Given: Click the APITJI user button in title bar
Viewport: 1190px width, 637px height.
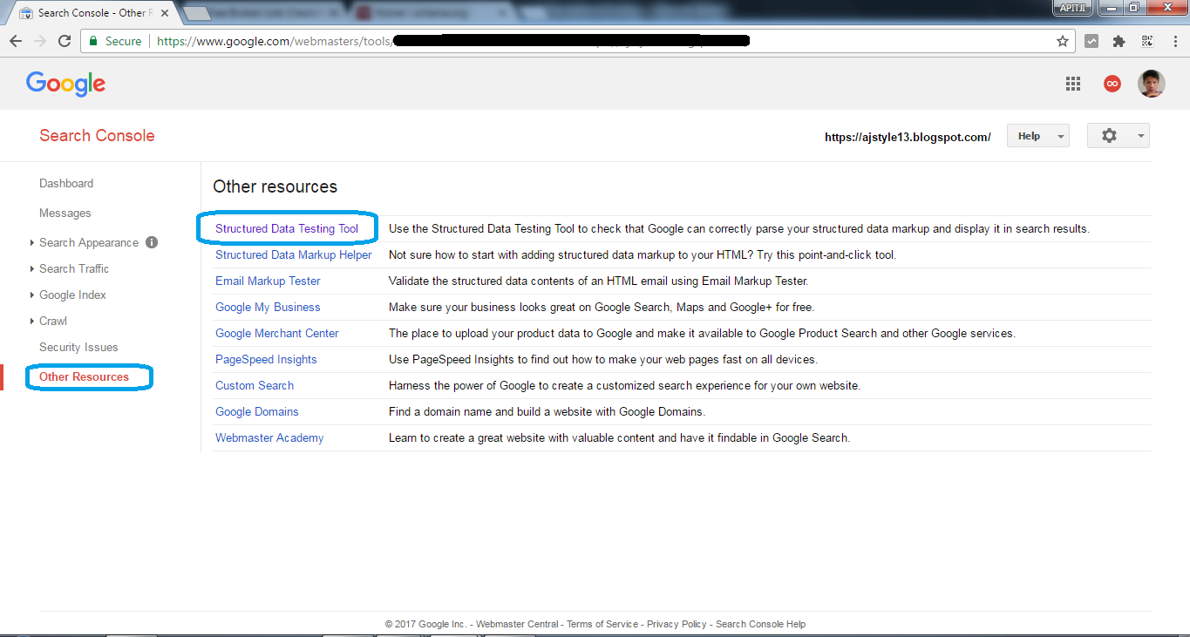Looking at the screenshot, I should (1072, 8).
